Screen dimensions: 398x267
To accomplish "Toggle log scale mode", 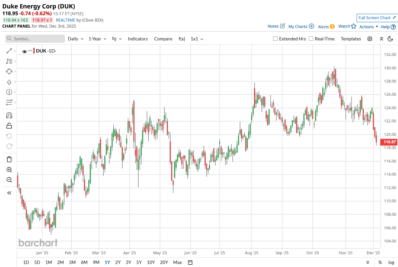I will (x=391, y=262).
